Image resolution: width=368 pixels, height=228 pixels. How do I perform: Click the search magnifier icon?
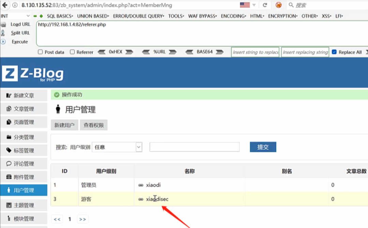coord(291,5)
